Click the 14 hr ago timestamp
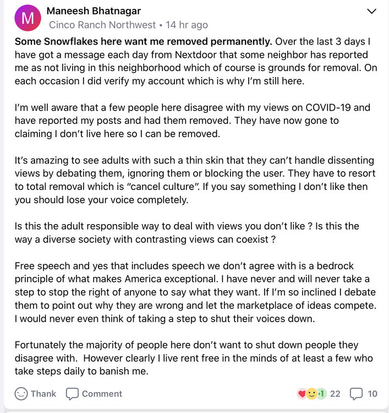The image size is (389, 413). coord(187,25)
